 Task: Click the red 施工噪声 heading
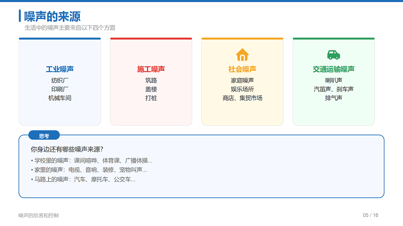[151, 69]
